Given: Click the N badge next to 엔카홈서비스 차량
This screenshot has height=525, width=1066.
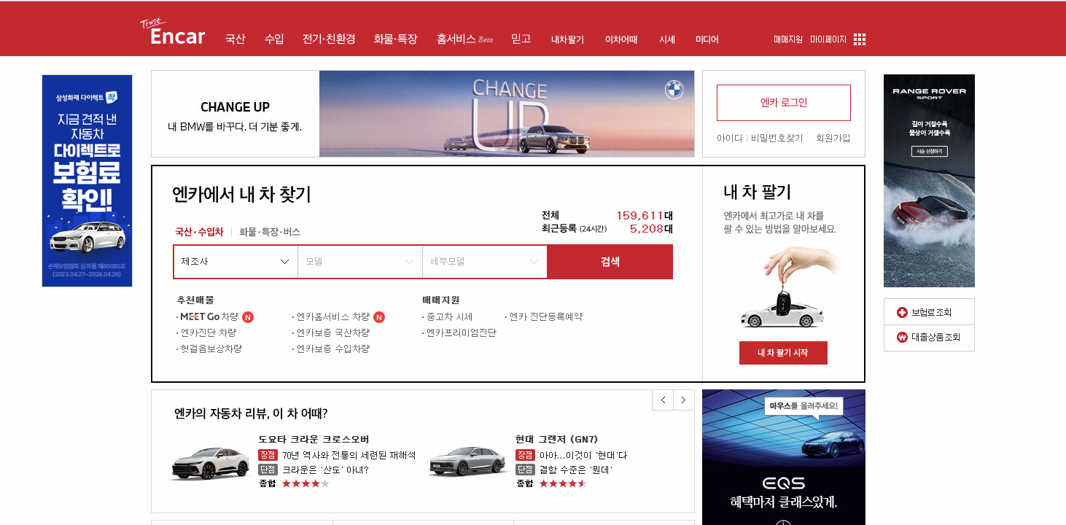Looking at the screenshot, I should click(379, 316).
